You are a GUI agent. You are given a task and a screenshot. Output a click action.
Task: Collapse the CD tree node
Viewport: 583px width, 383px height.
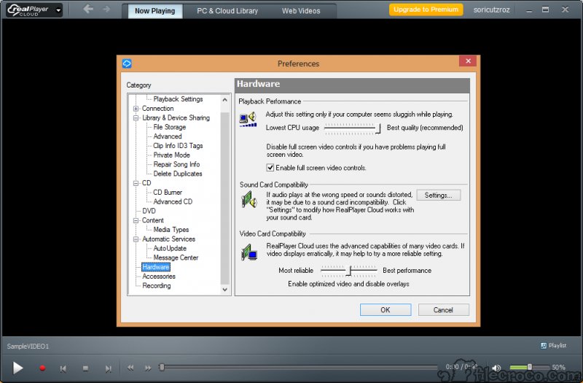click(x=136, y=183)
